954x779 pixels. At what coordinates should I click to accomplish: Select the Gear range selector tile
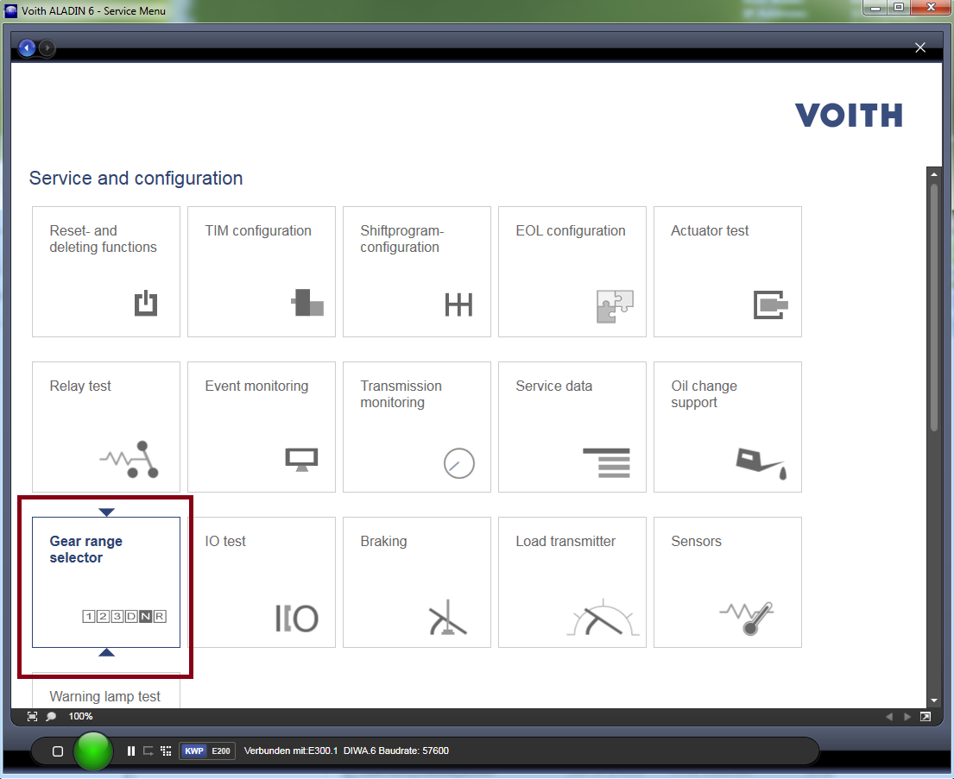106,582
